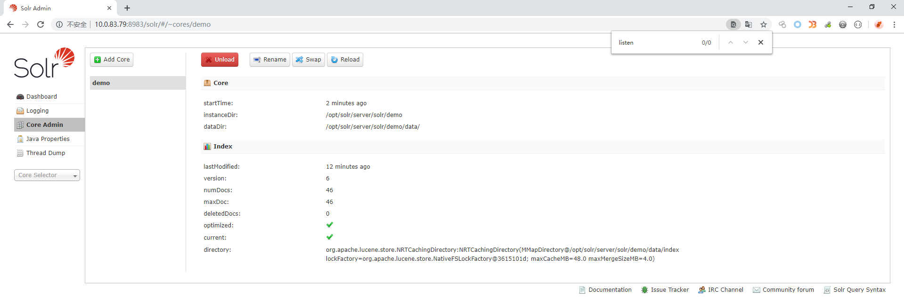The height and width of the screenshot is (304, 904).
Task: Open the Thread Dump page
Action: 46,153
